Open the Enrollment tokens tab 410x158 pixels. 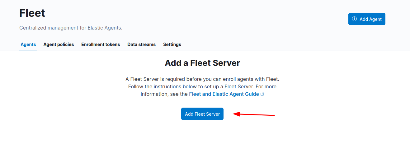point(101,44)
